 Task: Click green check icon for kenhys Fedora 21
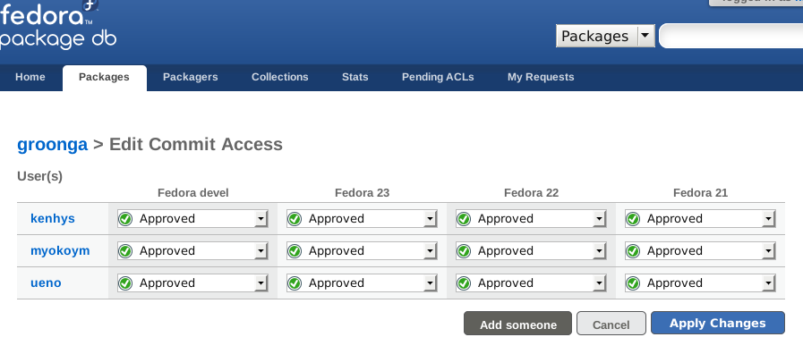click(x=633, y=219)
